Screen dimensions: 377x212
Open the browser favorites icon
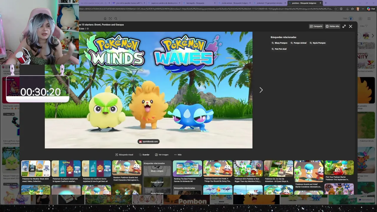pyautogui.click(x=352, y=9)
